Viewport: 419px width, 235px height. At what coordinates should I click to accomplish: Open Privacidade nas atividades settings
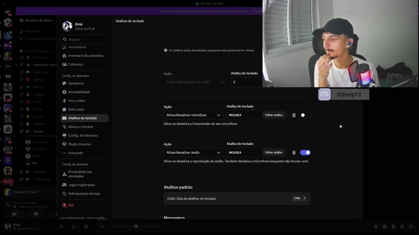84,174
